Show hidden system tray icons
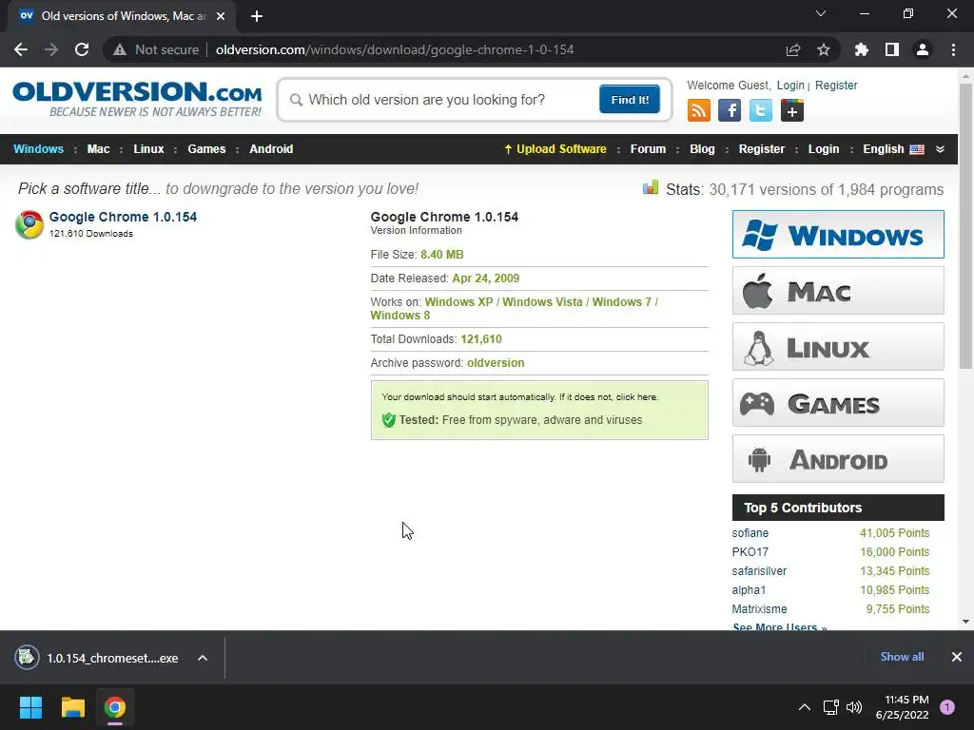 805,707
